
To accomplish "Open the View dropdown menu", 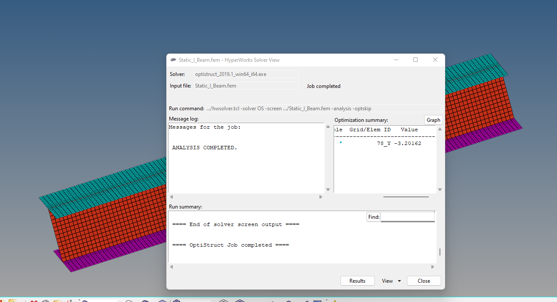I will 390,281.
